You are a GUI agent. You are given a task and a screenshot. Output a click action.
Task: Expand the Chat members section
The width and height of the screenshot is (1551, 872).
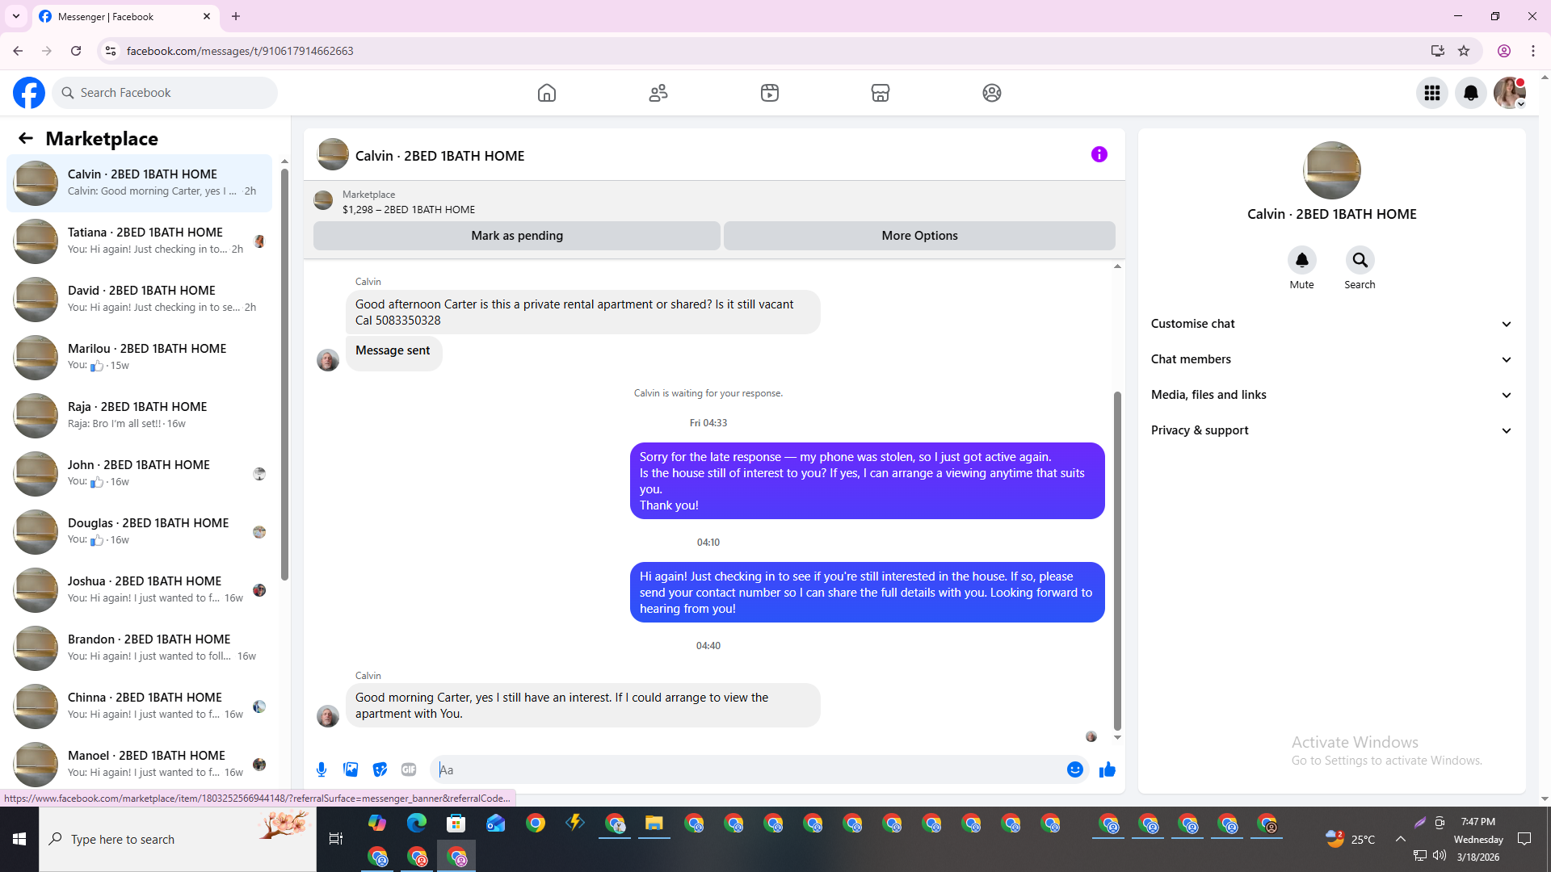point(1330,359)
